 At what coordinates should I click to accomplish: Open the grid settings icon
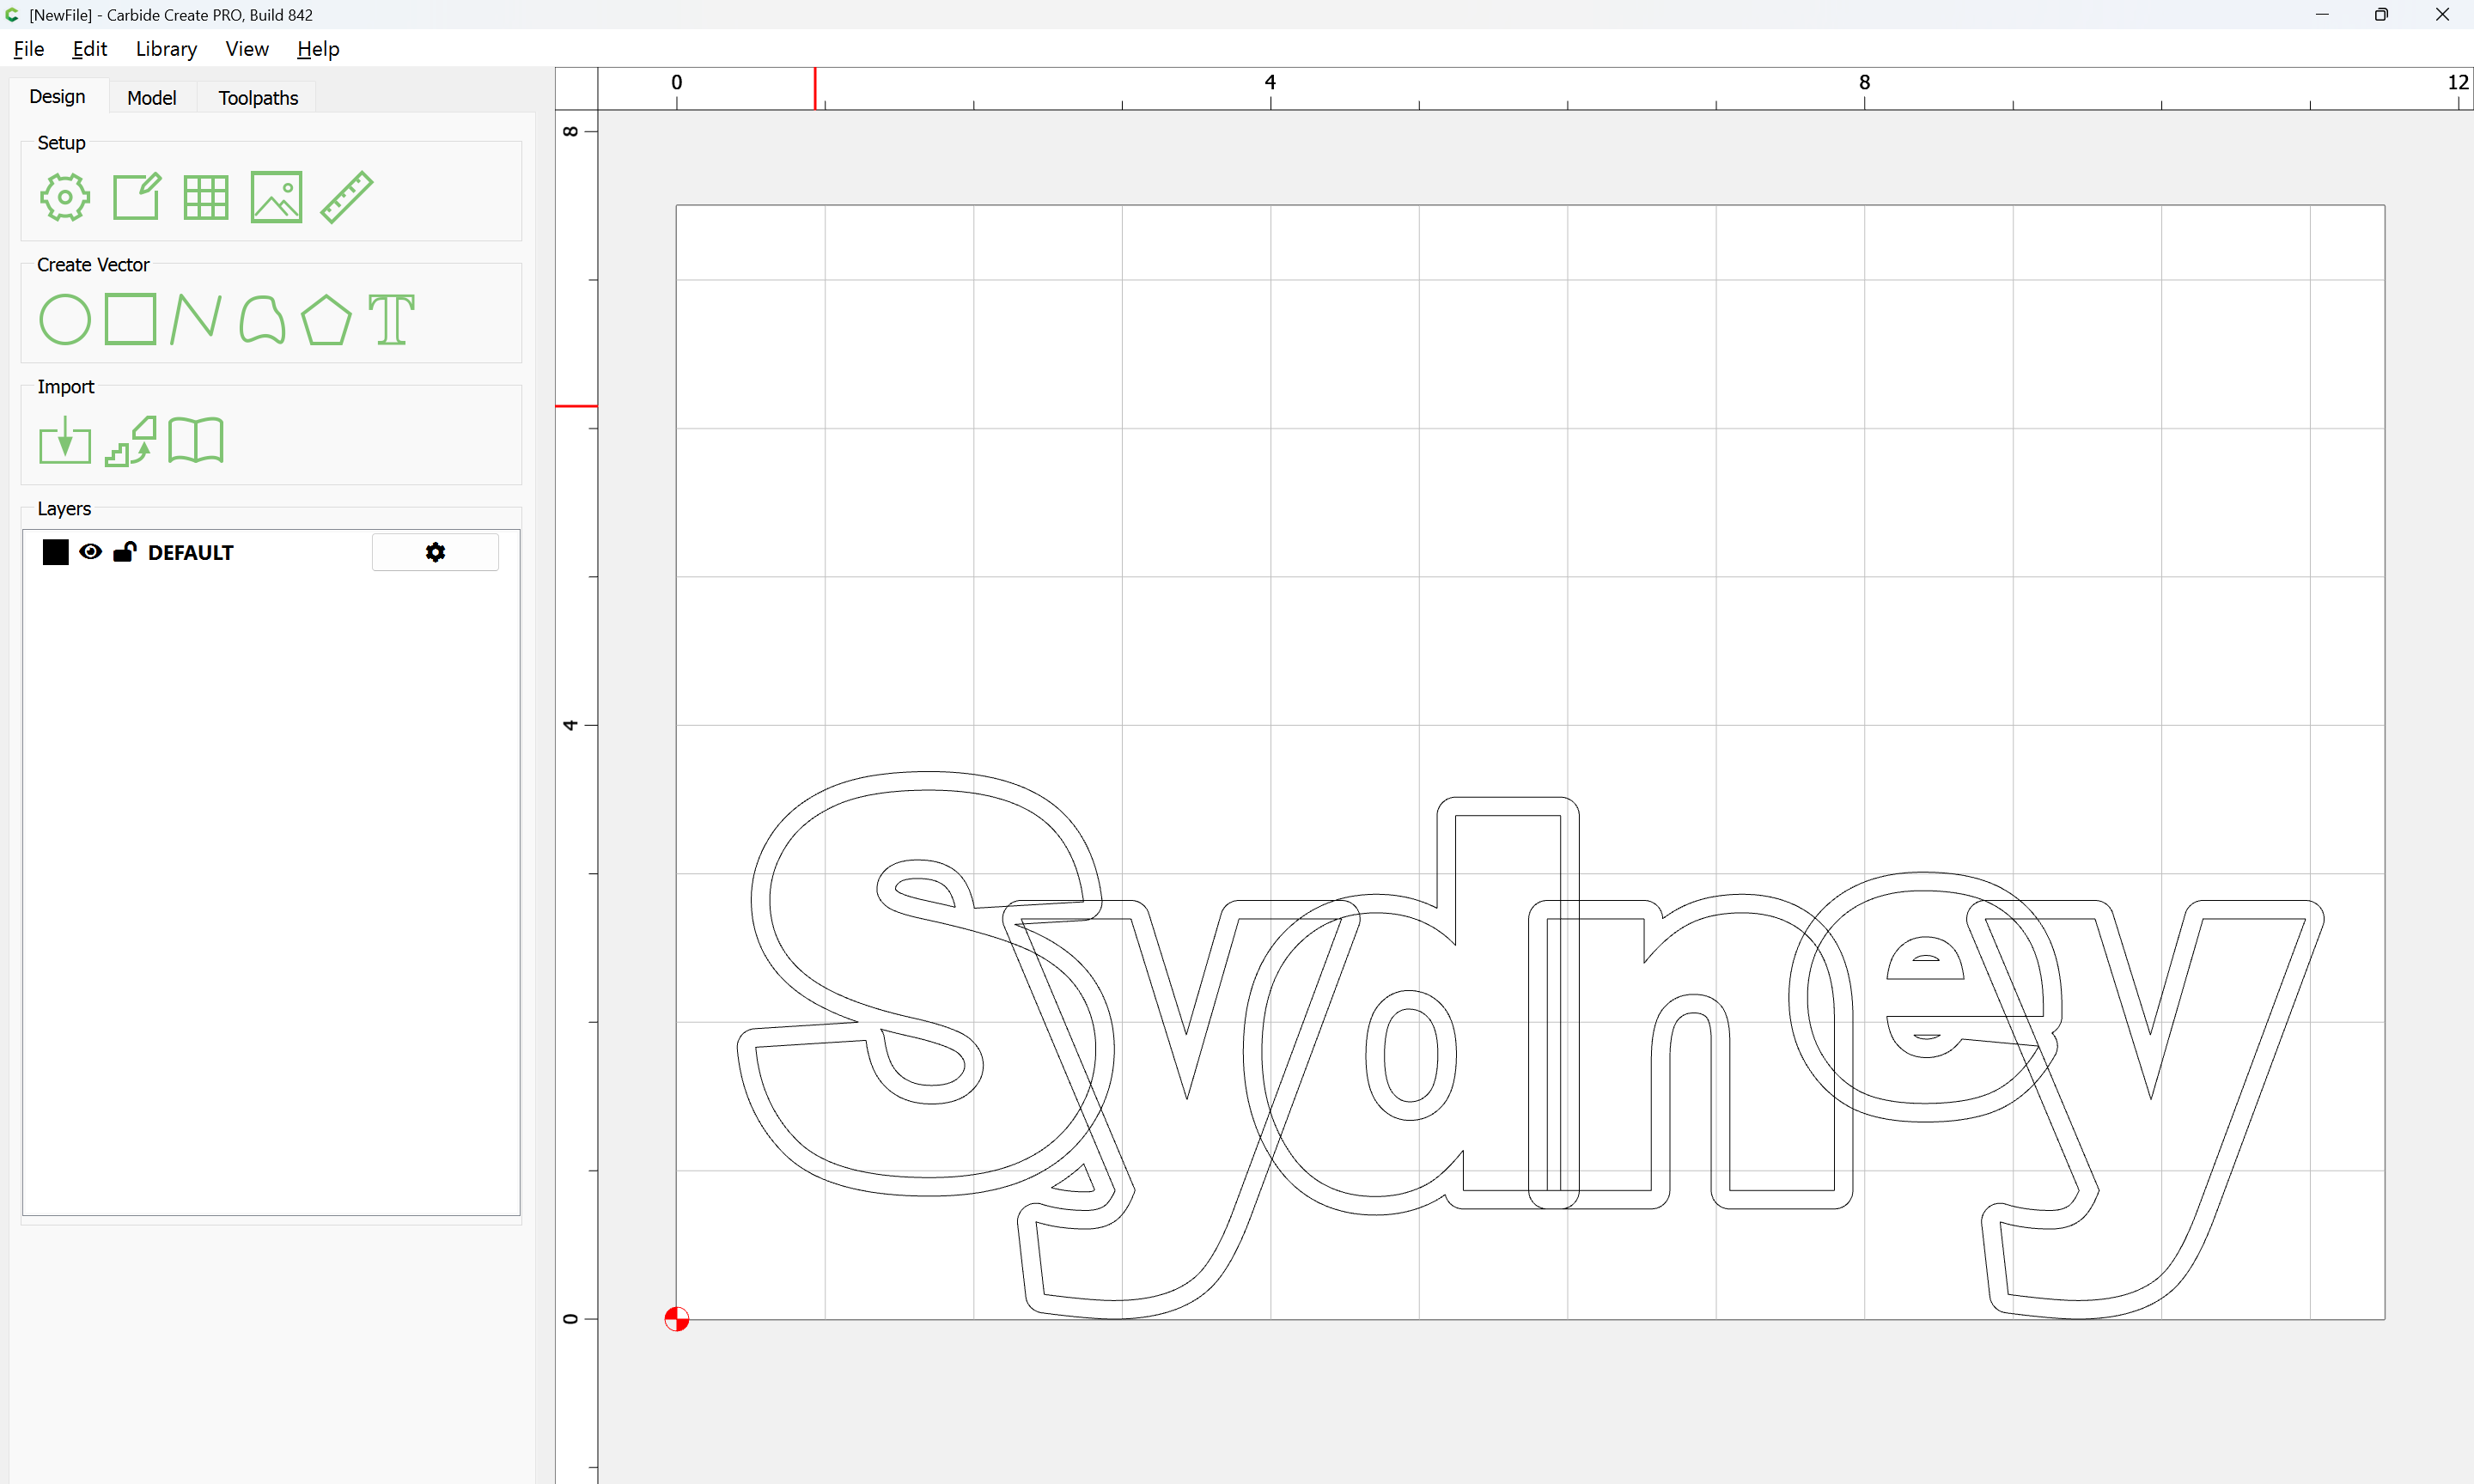click(206, 197)
